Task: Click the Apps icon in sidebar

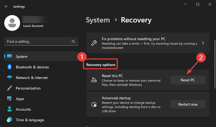Action: 10,99
